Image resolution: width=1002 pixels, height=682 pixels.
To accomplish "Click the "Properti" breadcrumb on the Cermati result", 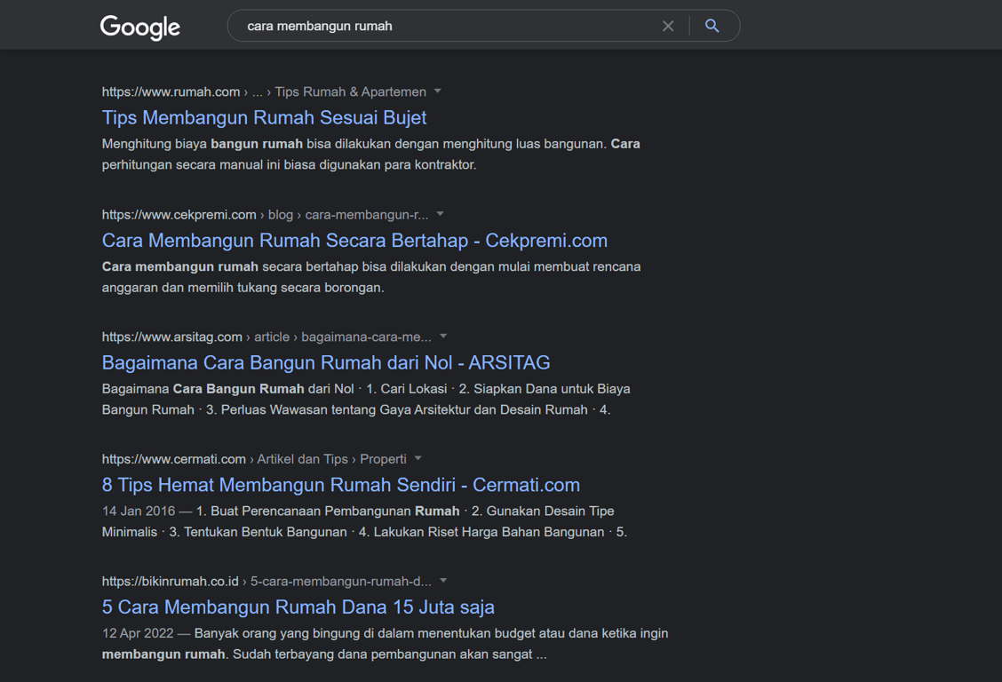I will click(x=384, y=459).
